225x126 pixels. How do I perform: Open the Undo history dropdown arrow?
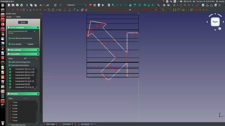(44, 5)
